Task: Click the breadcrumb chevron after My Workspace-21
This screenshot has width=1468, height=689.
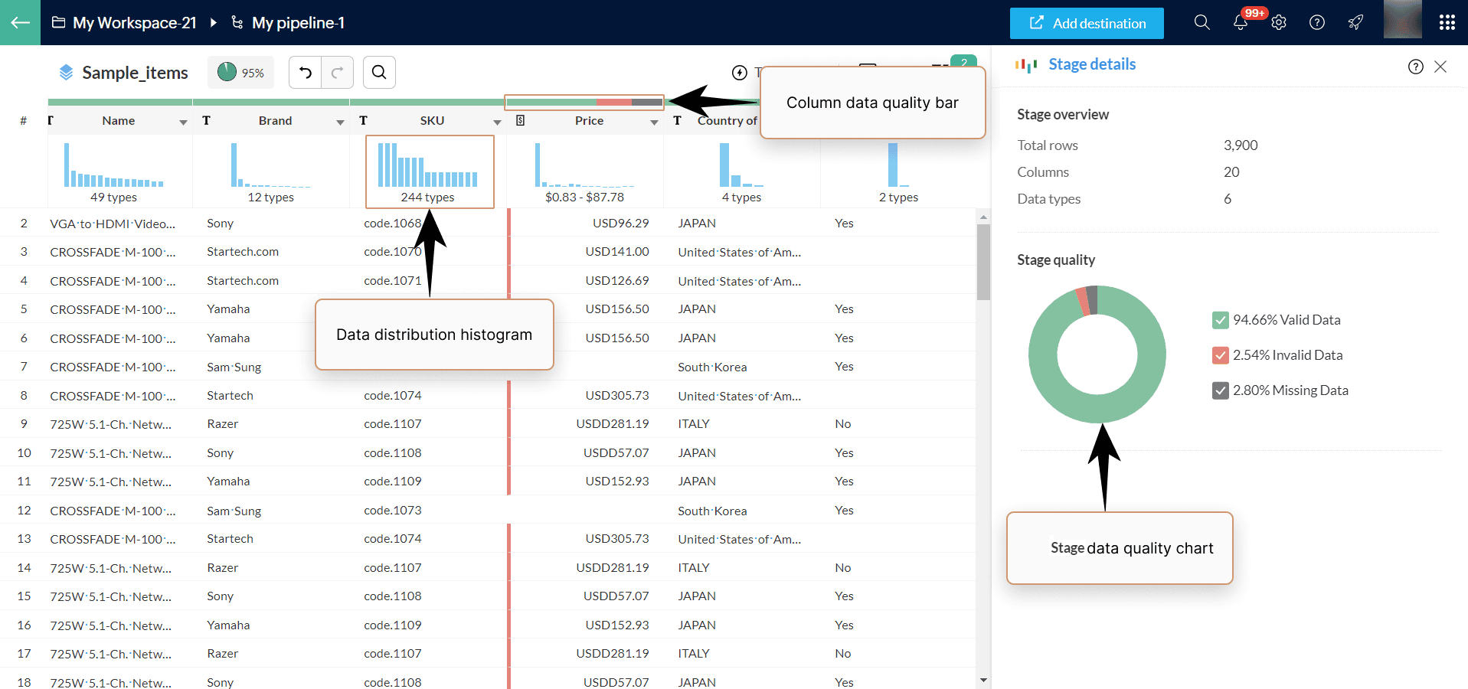Action: pos(214,23)
